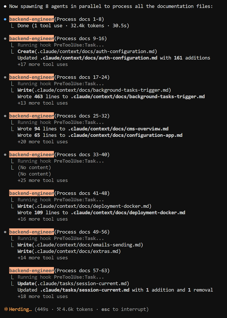The height and width of the screenshot is (318, 227).
Task: Expand '+18 more tool uses' under docs 57-63
Action: click(43, 296)
